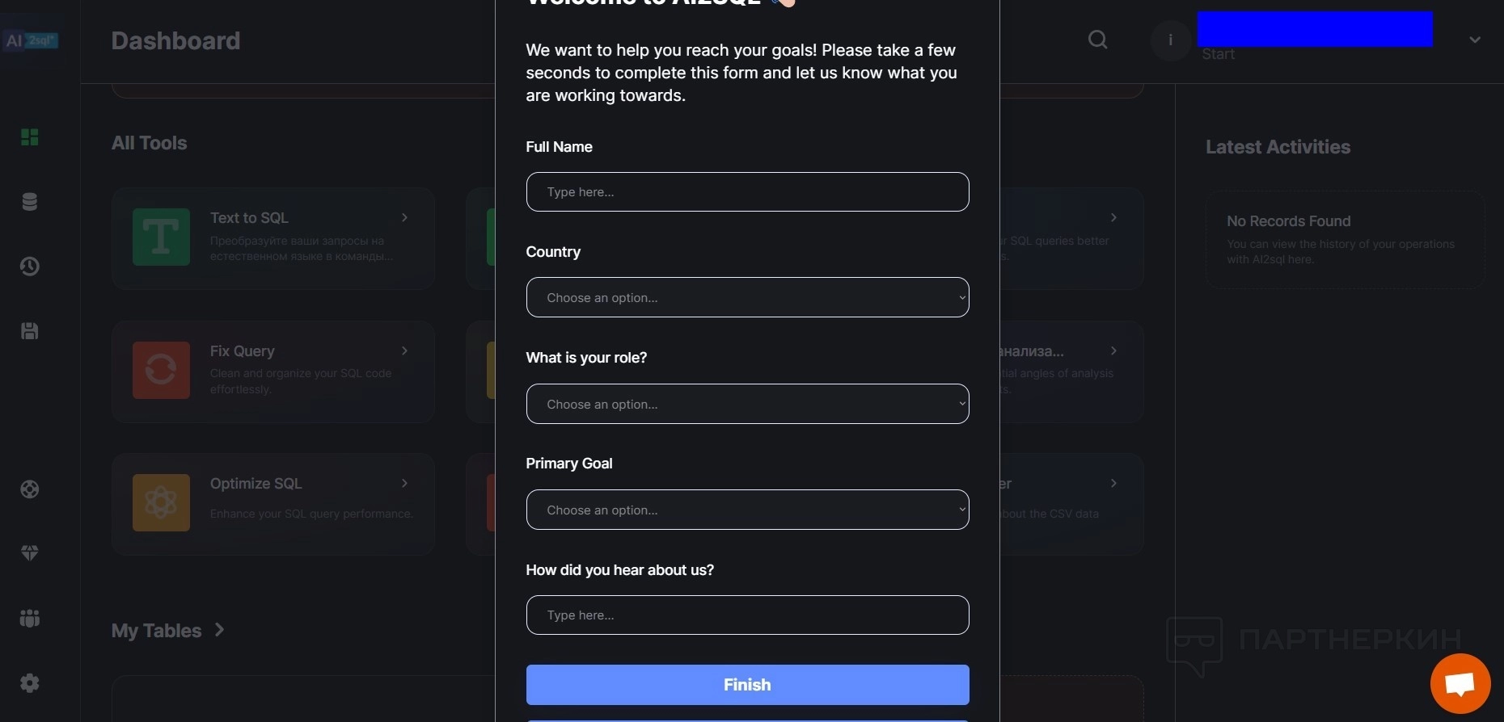
Task: Open the database icon in sidebar
Action: (30, 202)
